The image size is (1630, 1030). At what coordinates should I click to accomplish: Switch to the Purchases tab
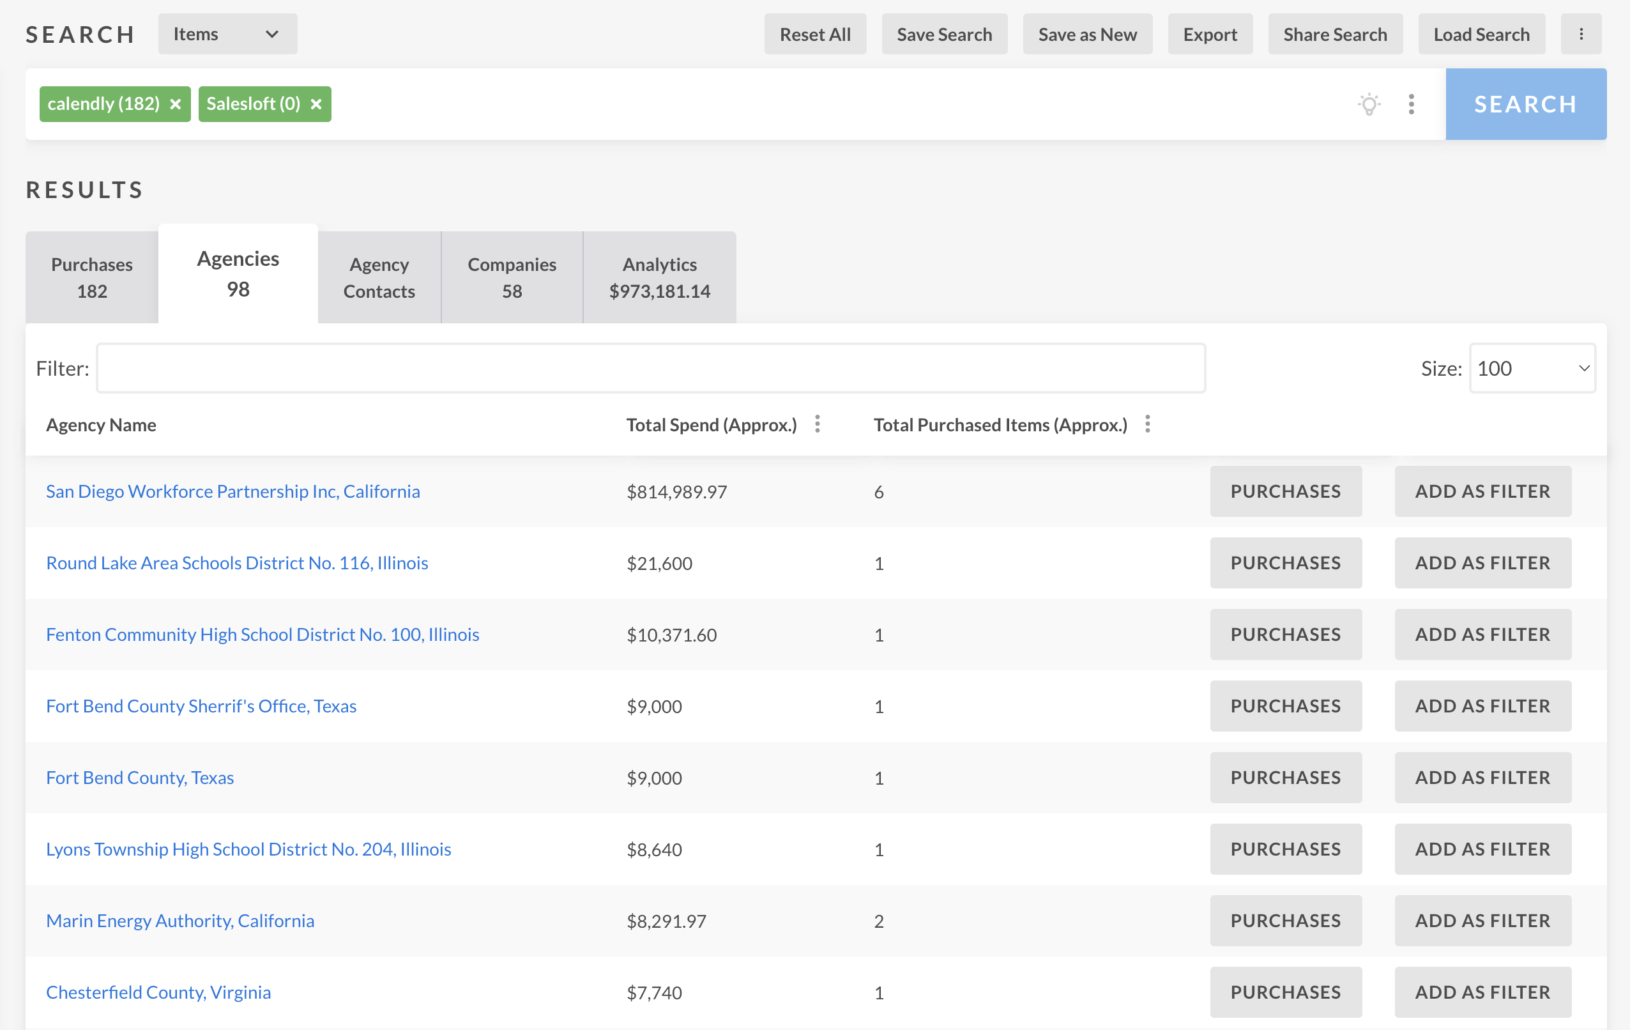point(92,278)
